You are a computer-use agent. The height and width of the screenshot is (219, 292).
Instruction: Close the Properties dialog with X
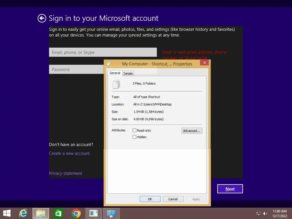coord(204,63)
